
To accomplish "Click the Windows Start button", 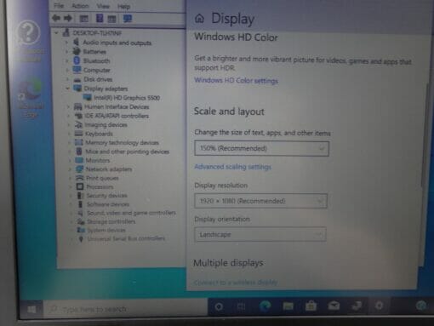I will 31,309.
